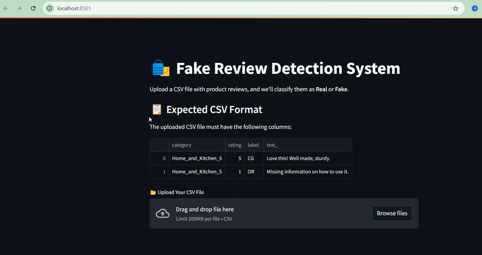View site information icon in address bar
Viewport: 482px width, 255px height.
click(x=49, y=8)
